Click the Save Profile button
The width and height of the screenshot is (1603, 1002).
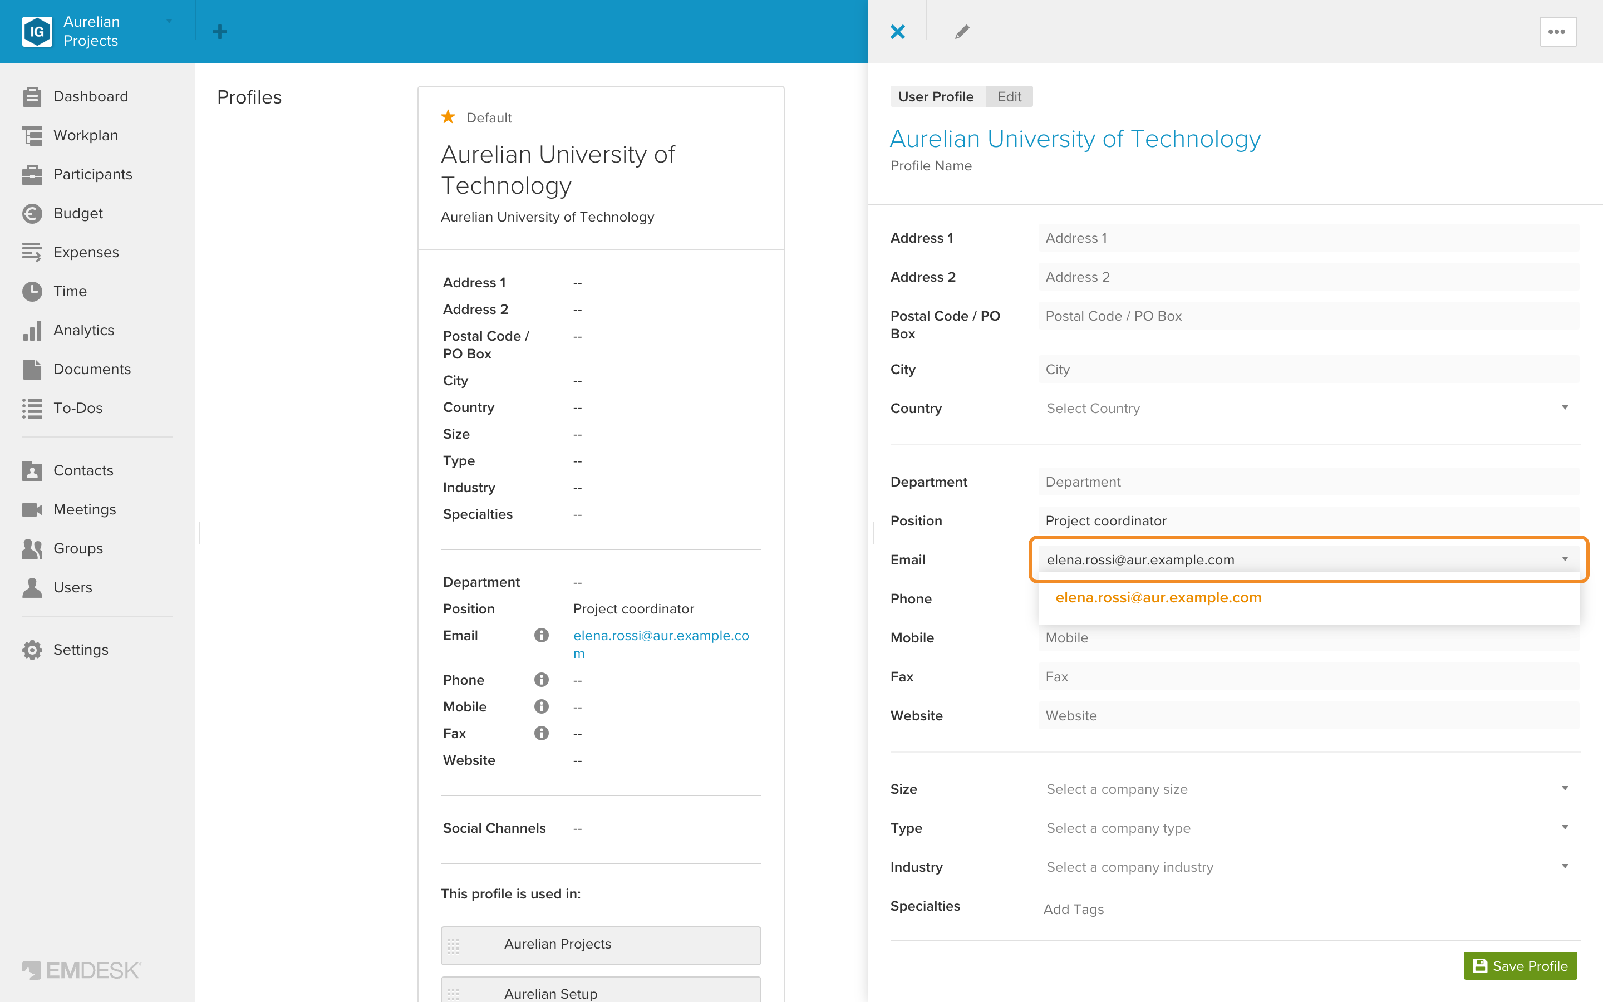coord(1520,966)
